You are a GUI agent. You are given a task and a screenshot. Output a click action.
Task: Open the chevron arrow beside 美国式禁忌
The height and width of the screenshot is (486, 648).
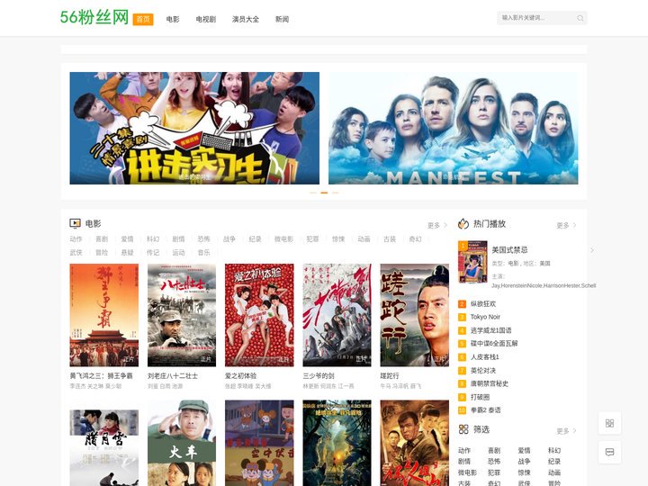click(592, 250)
